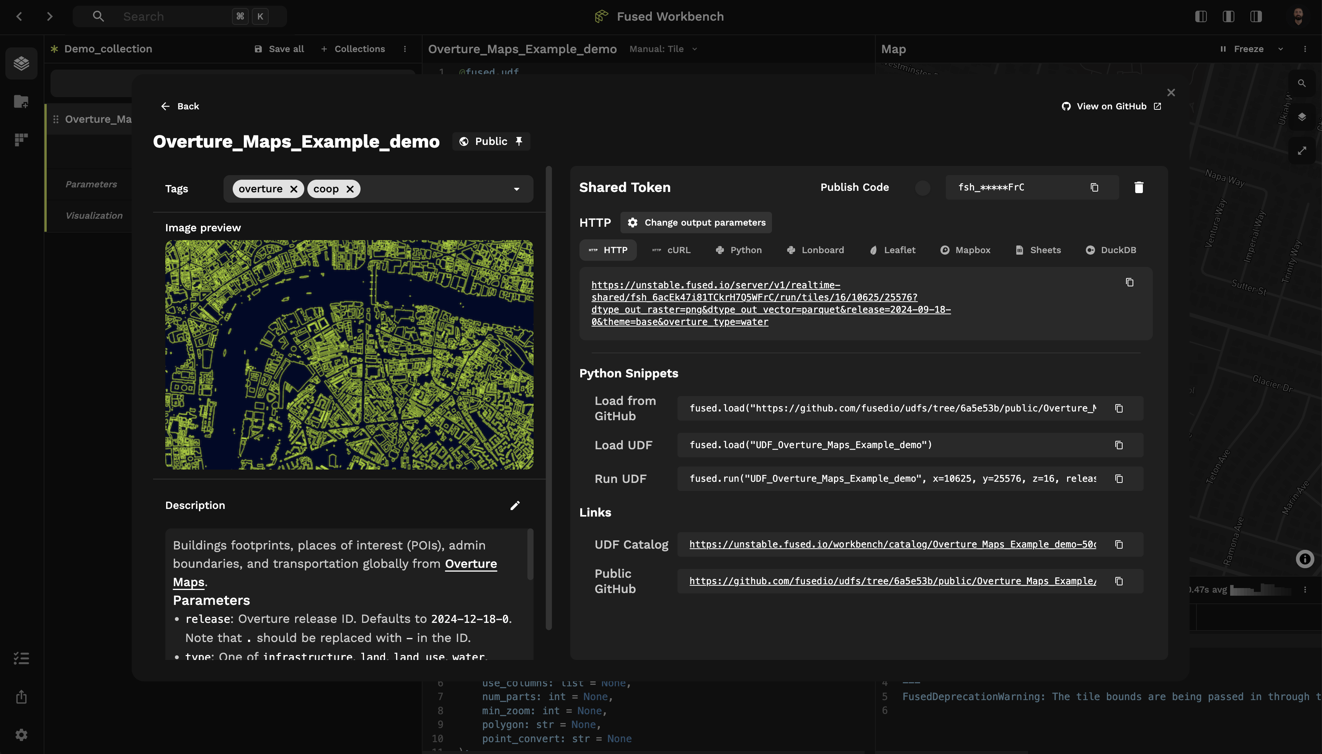1322x754 pixels.
Task: Select the Parameters section
Action: pos(91,184)
